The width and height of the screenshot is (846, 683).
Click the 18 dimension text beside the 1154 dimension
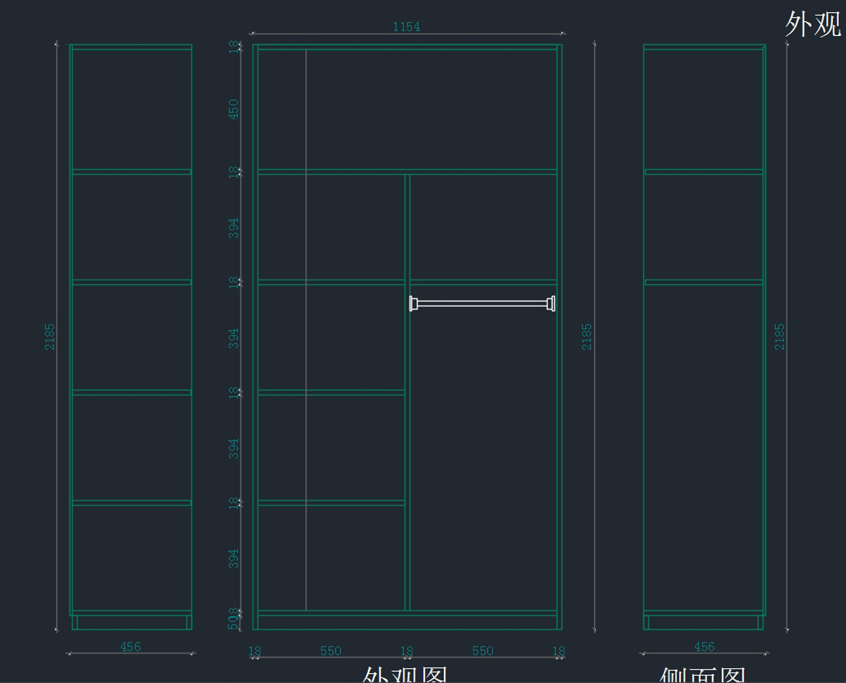click(x=233, y=47)
